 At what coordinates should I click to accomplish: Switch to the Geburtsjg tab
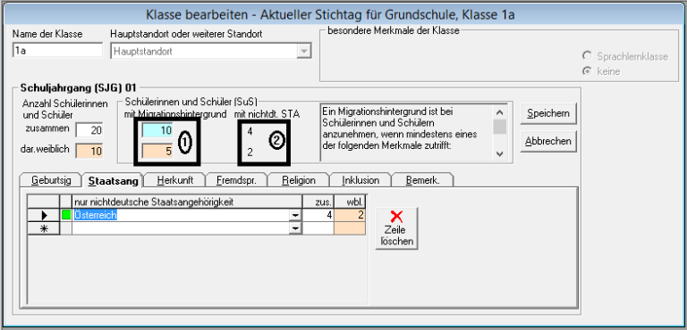(50, 180)
